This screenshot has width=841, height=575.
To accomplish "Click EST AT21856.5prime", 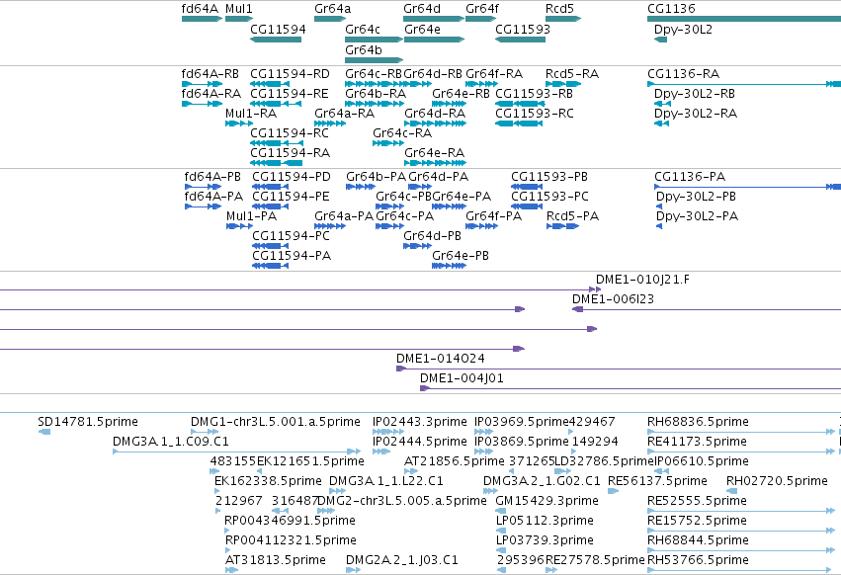I will coord(411,471).
